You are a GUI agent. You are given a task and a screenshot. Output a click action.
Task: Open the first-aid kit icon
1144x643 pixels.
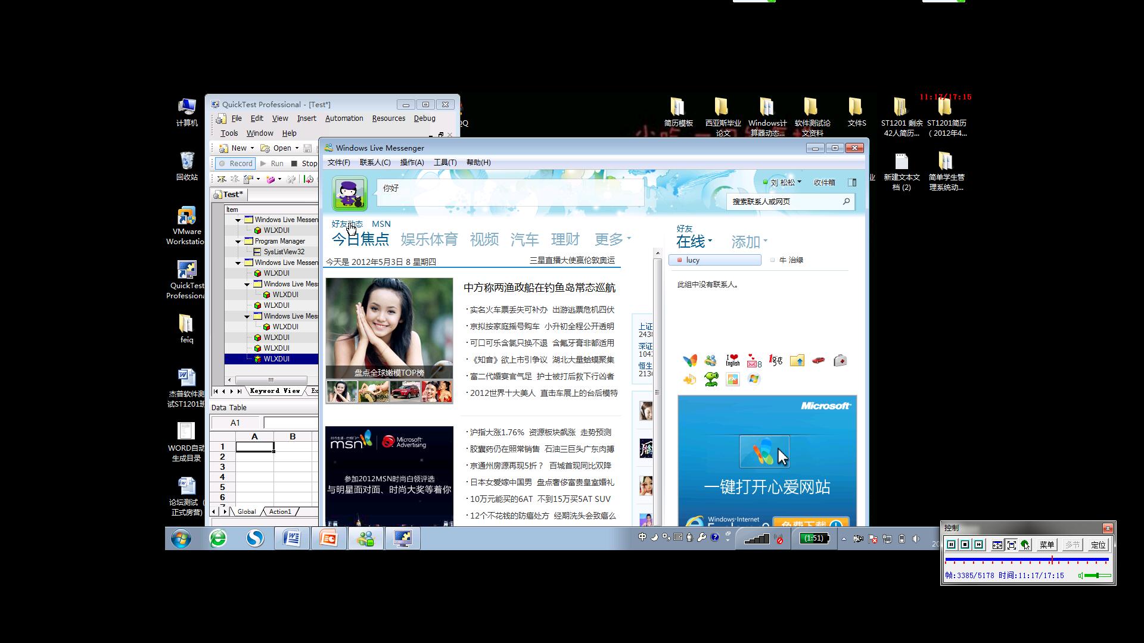pyautogui.click(x=840, y=361)
